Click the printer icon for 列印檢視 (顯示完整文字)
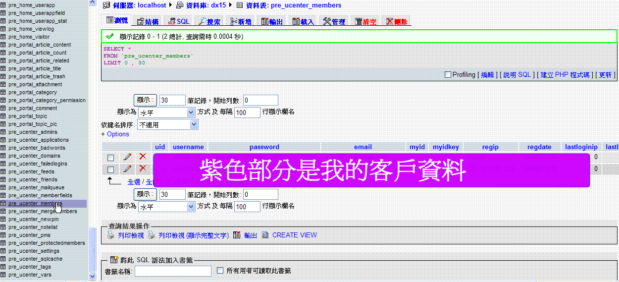The image size is (619, 282). pos(152,235)
